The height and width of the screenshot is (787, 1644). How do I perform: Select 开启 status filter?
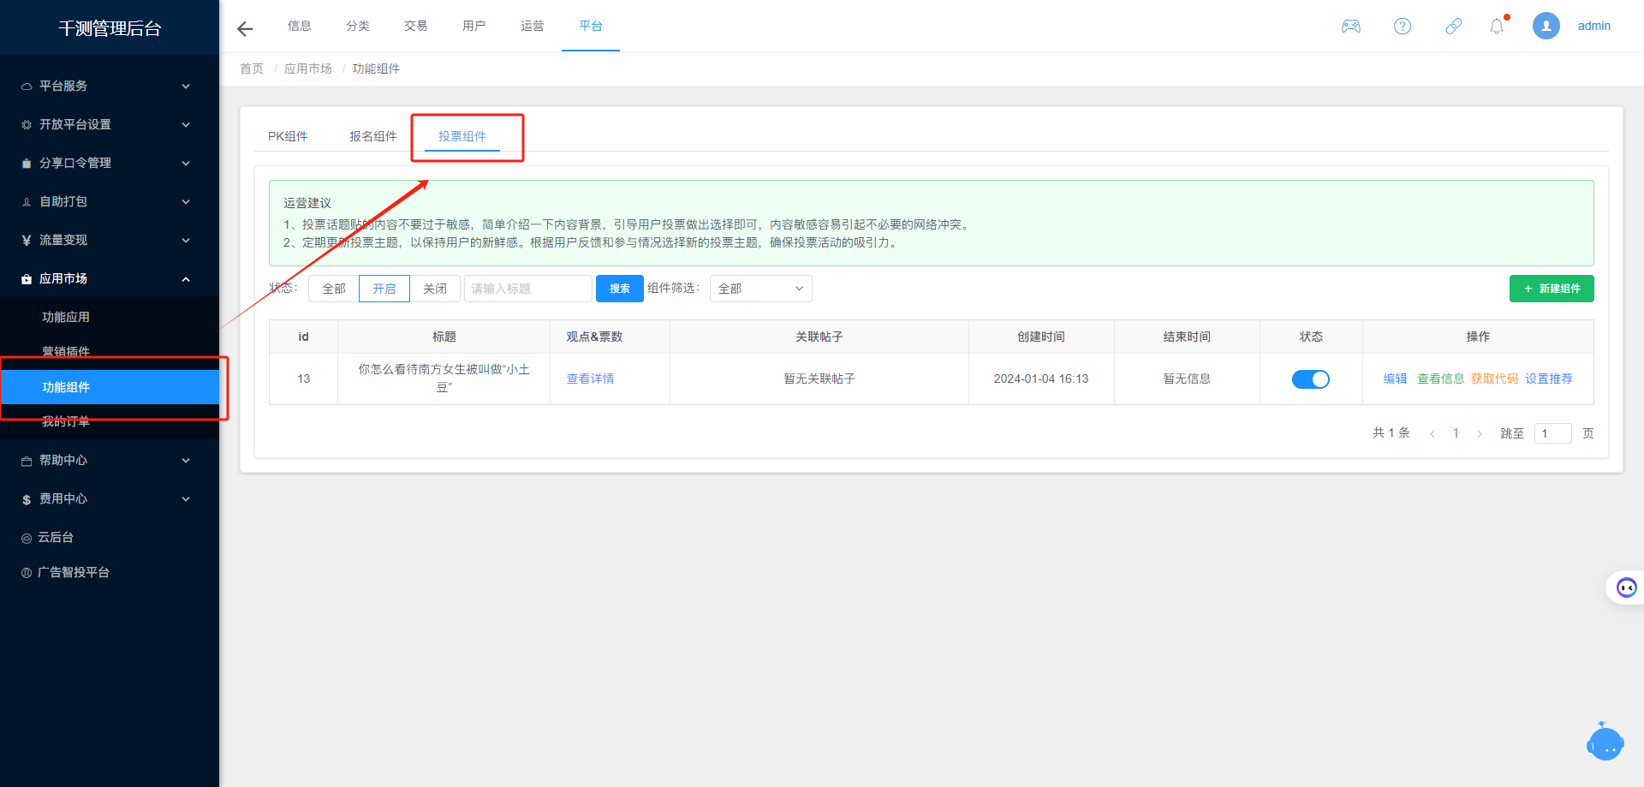384,289
